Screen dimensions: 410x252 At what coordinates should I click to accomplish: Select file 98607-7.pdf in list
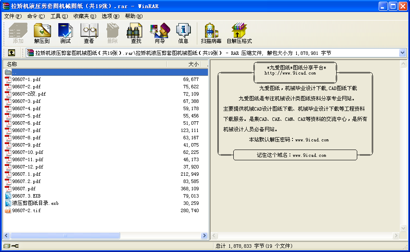click(x=27, y=130)
